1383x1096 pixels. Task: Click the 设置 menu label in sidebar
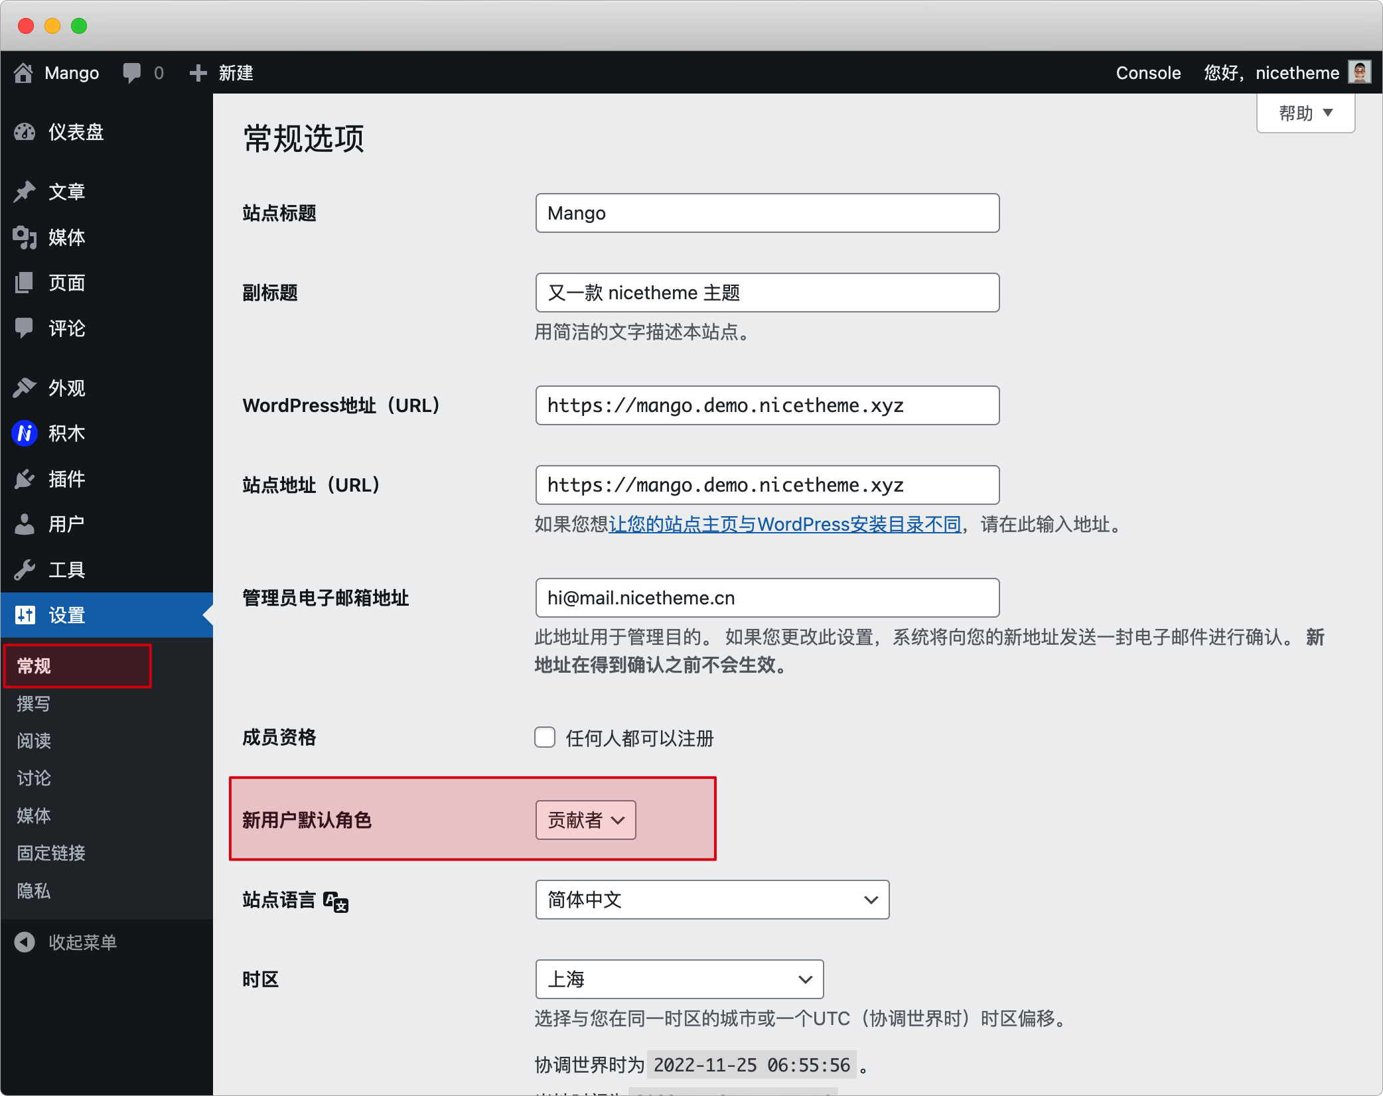(66, 615)
